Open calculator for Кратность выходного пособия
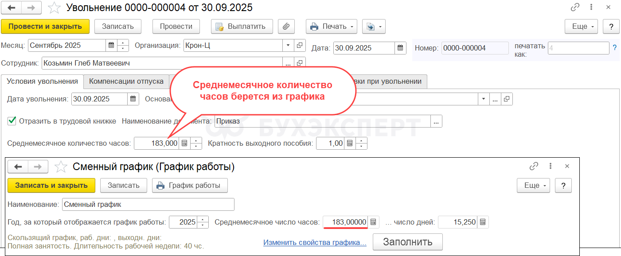The image size is (621, 256). [350, 143]
